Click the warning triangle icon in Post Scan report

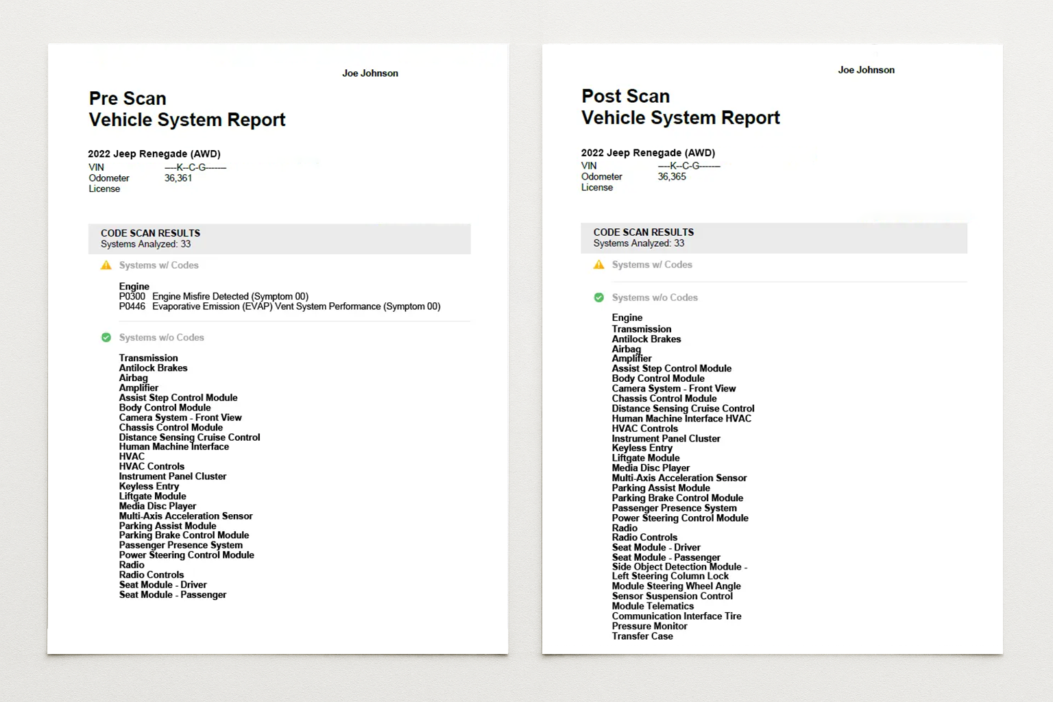pyautogui.click(x=598, y=265)
